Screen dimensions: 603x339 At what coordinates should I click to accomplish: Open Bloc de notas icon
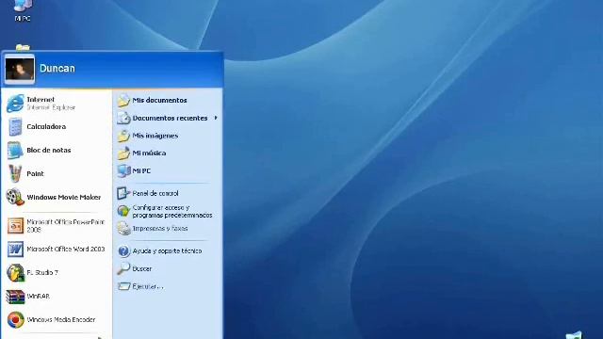(x=15, y=151)
